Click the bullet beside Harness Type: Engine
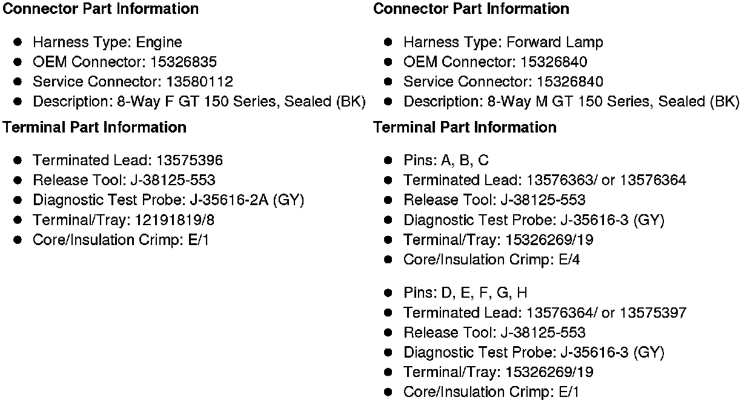This screenshot has width=756, height=403. point(18,42)
